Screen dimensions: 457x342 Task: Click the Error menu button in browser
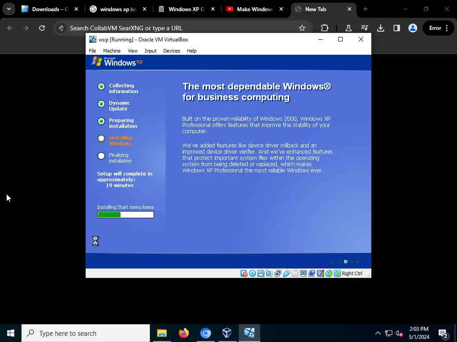click(x=438, y=28)
